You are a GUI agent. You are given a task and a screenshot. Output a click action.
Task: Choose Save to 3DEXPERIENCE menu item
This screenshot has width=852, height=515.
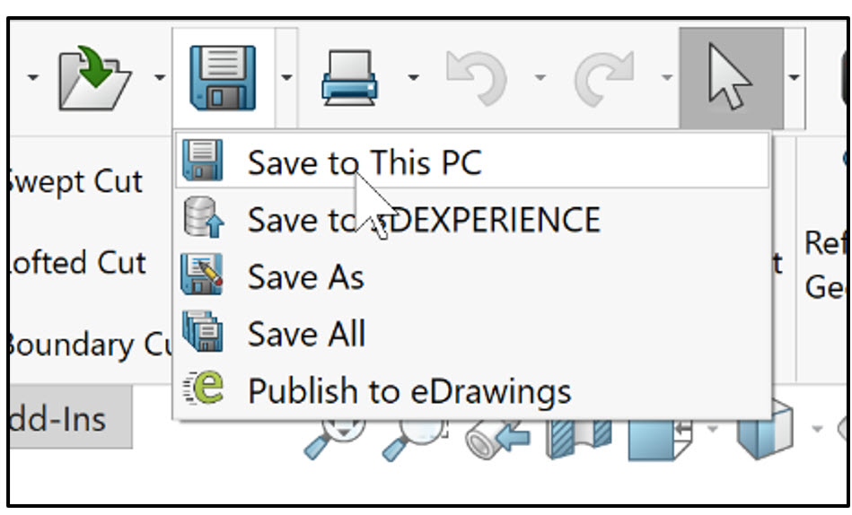coord(472,219)
